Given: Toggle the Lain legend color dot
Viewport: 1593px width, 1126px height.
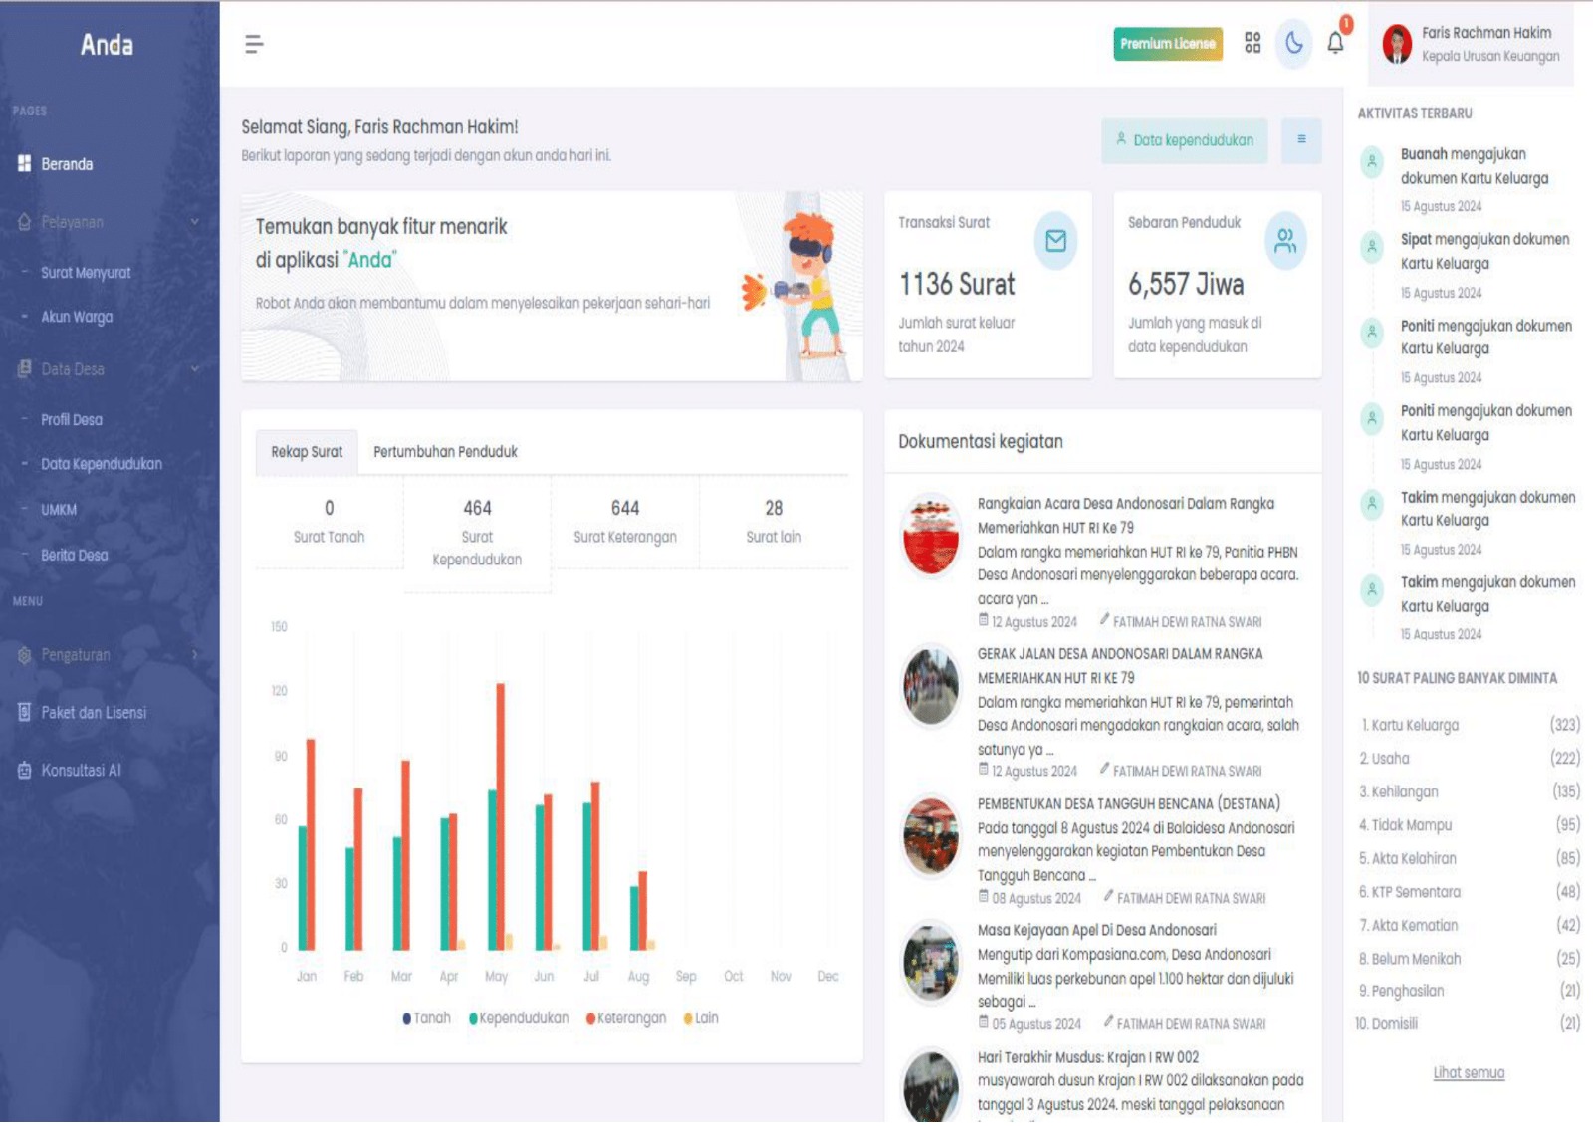Looking at the screenshot, I should click(x=688, y=1018).
